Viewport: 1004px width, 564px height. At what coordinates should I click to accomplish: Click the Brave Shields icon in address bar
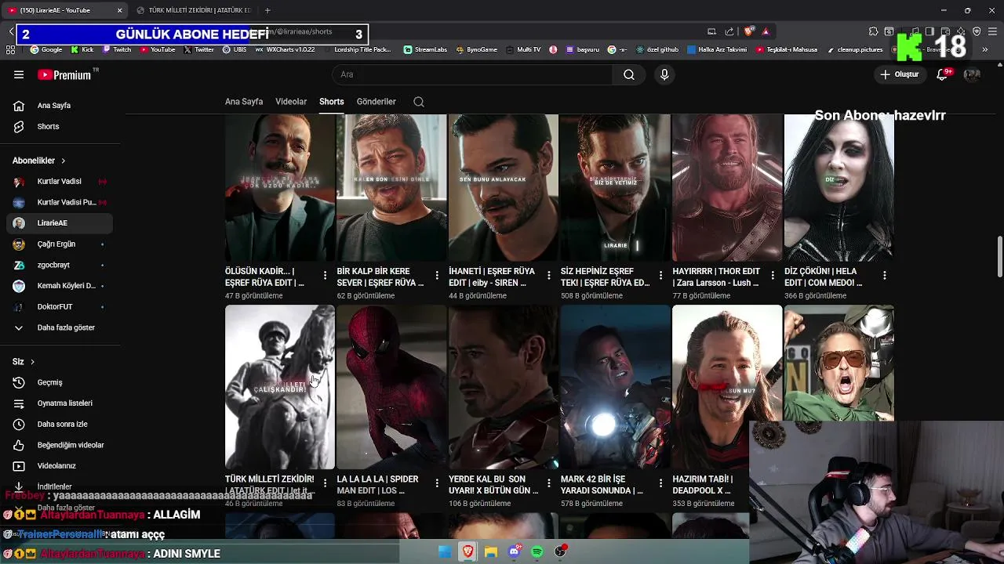pos(749,31)
